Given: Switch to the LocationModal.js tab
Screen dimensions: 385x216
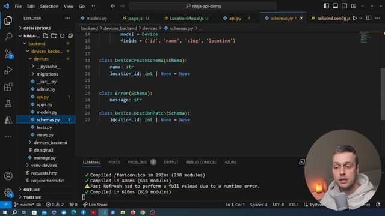Looking at the screenshot, I should (x=186, y=18).
